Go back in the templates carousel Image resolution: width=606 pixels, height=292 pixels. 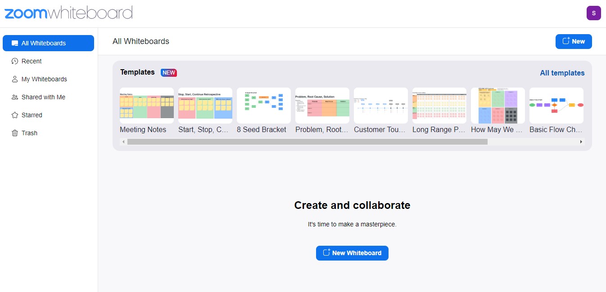coord(123,141)
